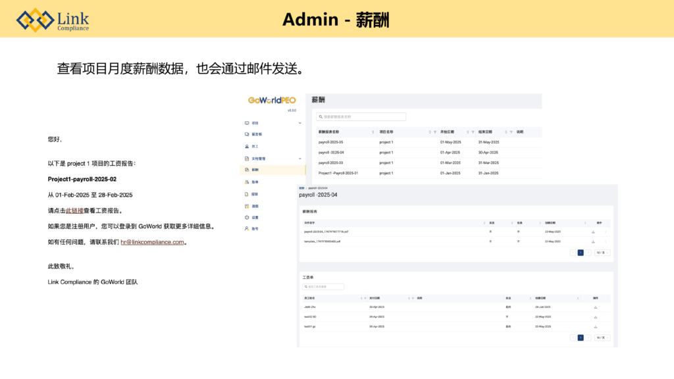Open page-size dropdown in 薪酬报表 section

(x=602, y=253)
